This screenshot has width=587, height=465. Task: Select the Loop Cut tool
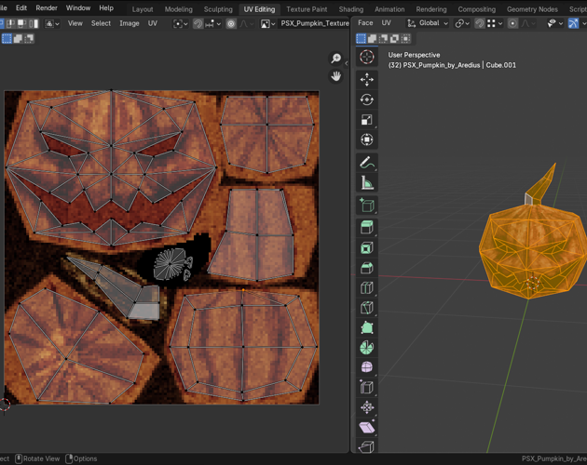[x=367, y=288]
